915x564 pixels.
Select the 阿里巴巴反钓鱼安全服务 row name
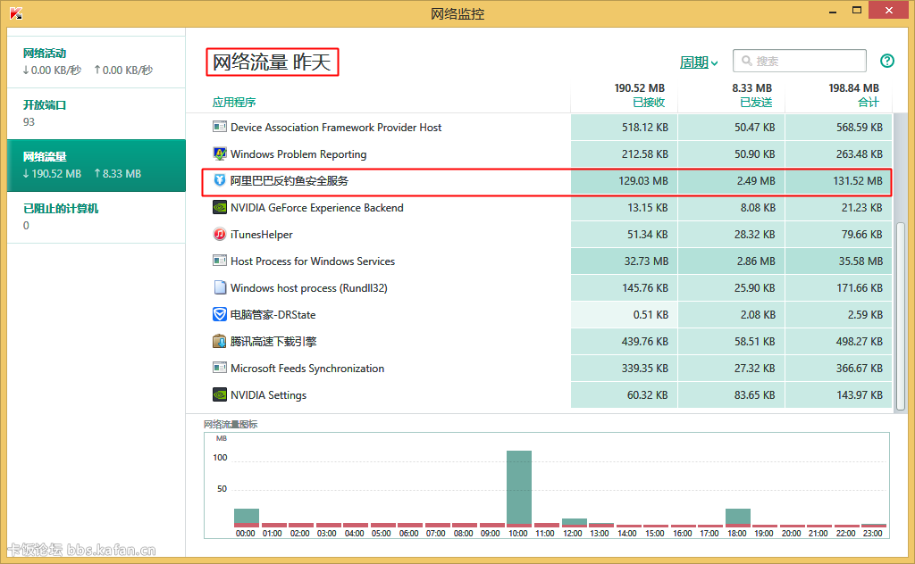(x=289, y=180)
